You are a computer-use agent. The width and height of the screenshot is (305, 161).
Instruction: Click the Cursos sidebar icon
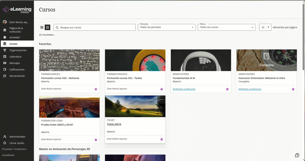click(x=5, y=44)
